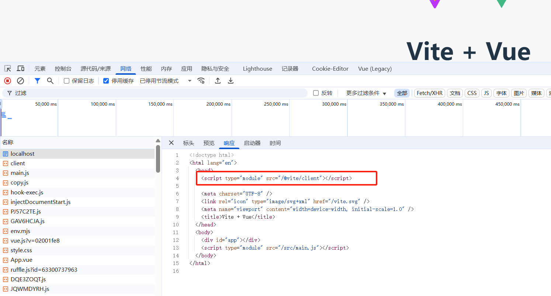Open 源代码/来源 tab
Viewport: 551px width, 296px height.
point(96,68)
